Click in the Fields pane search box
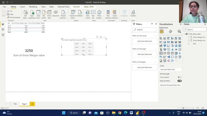Screen dimensions: 207x116 (x=195, y=29)
